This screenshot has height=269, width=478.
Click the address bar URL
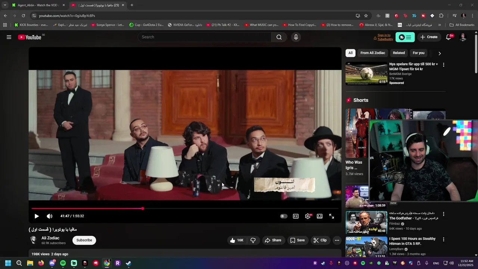click(x=67, y=16)
